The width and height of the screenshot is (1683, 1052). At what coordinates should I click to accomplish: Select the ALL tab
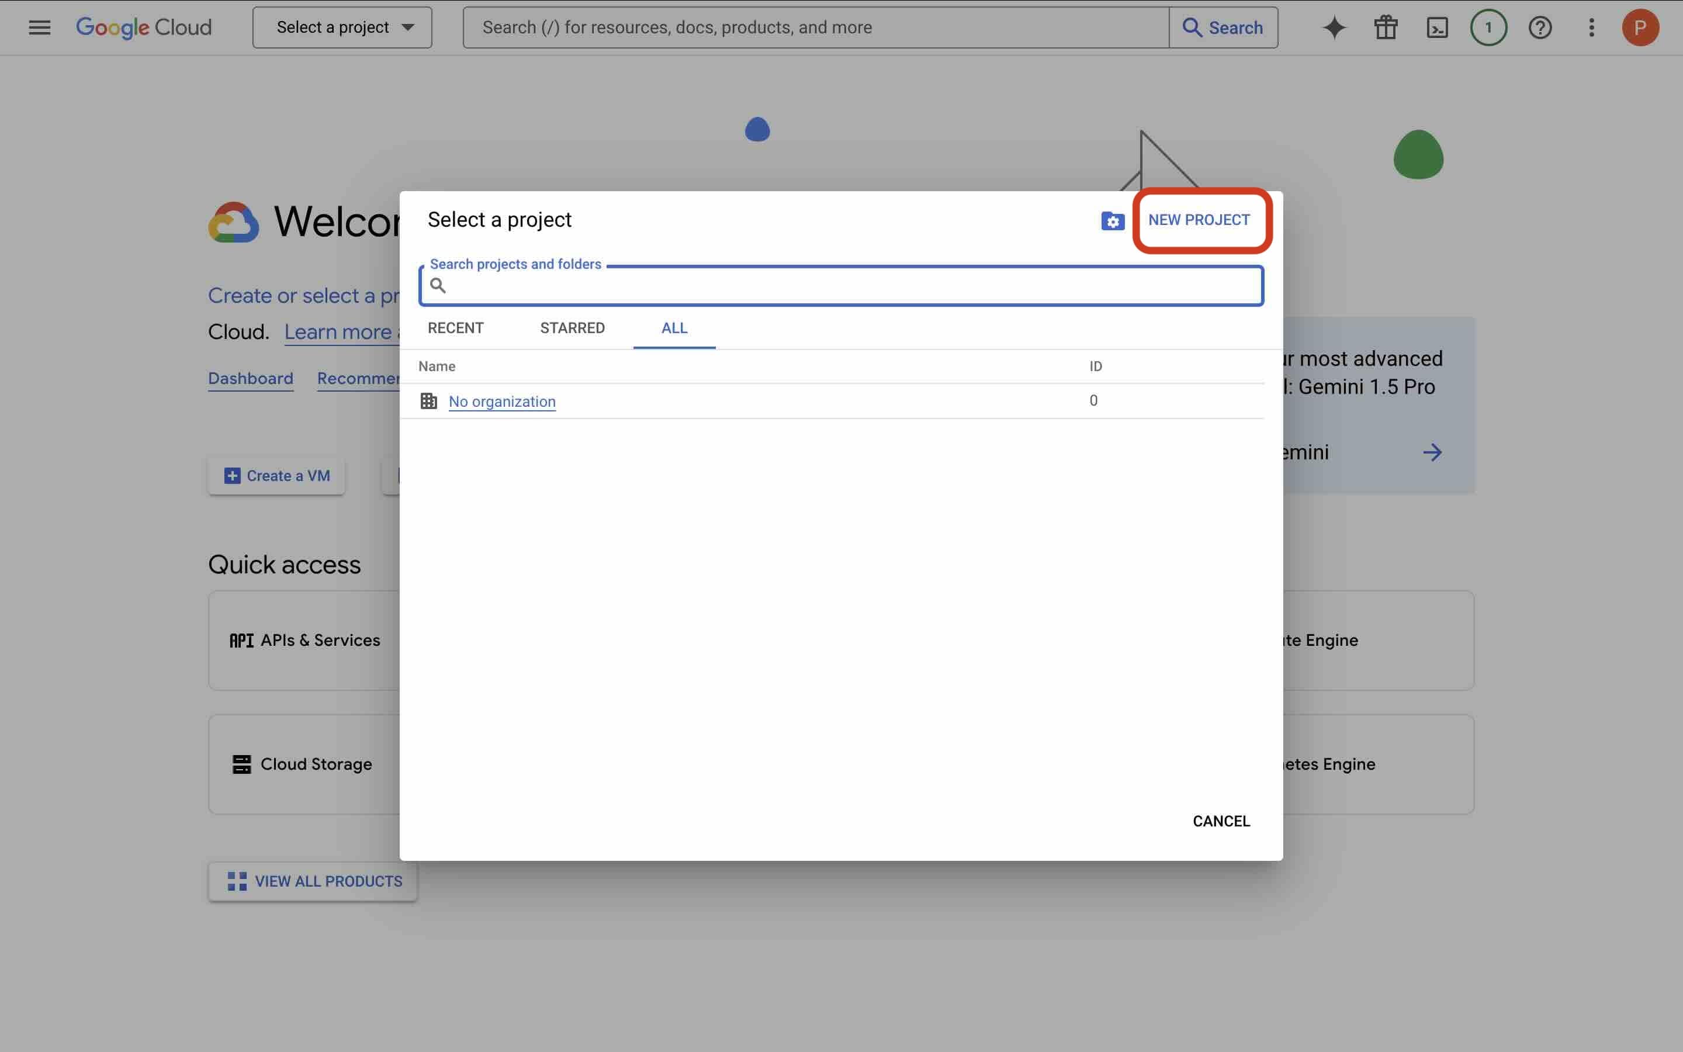(673, 328)
